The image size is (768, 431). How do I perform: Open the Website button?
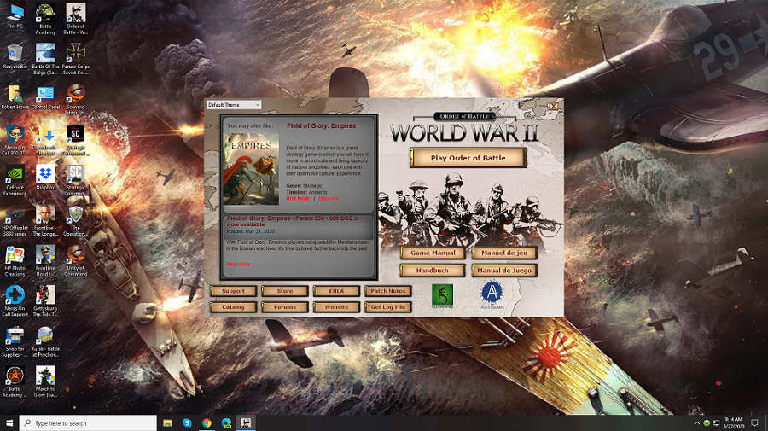[x=336, y=307]
